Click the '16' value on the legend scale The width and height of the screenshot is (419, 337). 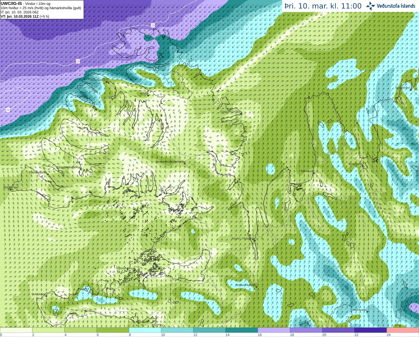(260, 335)
